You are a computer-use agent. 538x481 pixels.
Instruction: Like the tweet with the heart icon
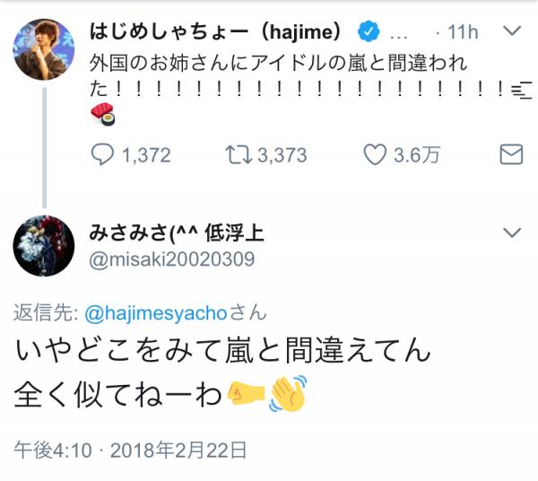point(374,154)
